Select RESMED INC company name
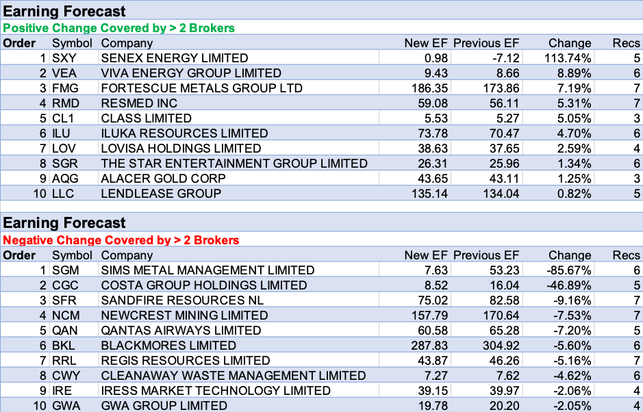The width and height of the screenshot is (643, 412). [139, 103]
